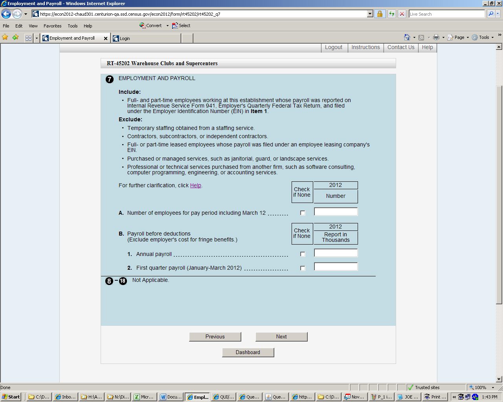Expand the address bar URL history dropdown
Image resolution: width=503 pixels, height=402 pixels.
[x=370, y=14]
